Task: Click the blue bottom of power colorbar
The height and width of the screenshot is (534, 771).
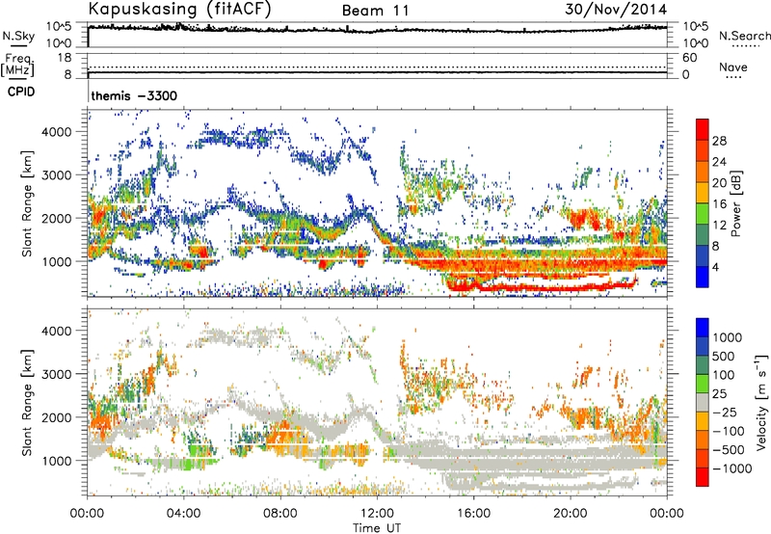Action: pos(703,278)
